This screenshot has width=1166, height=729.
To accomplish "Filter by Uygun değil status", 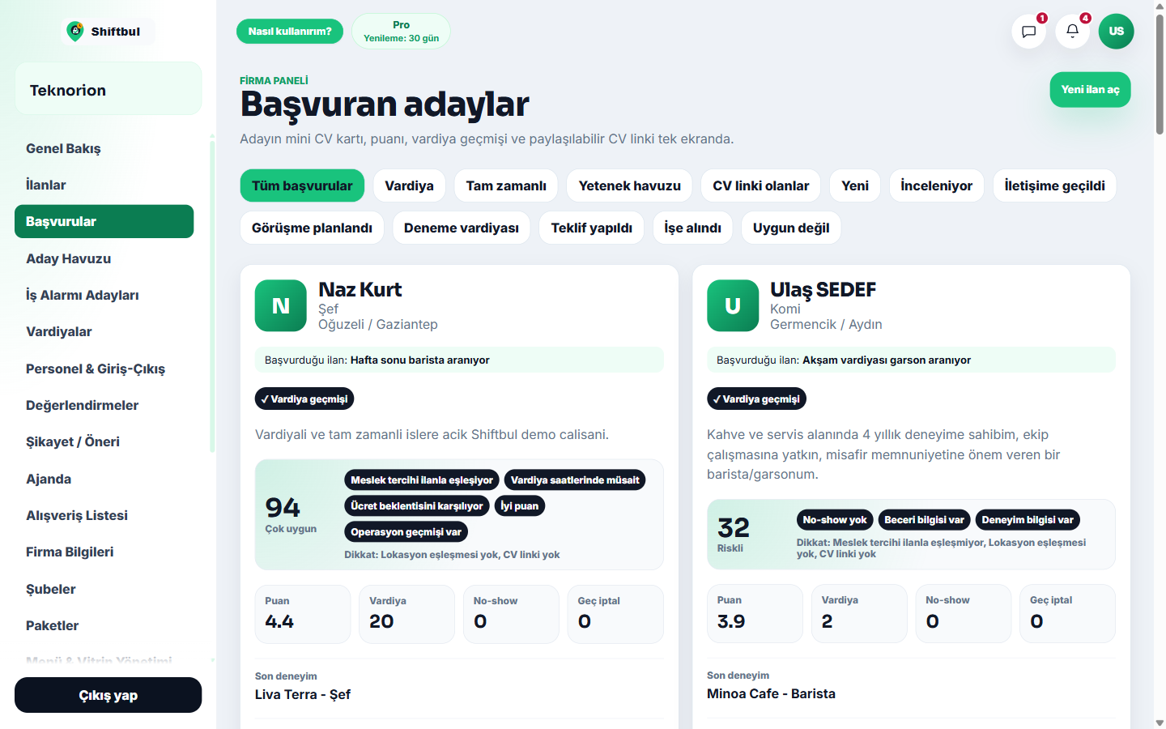I will tap(791, 228).
